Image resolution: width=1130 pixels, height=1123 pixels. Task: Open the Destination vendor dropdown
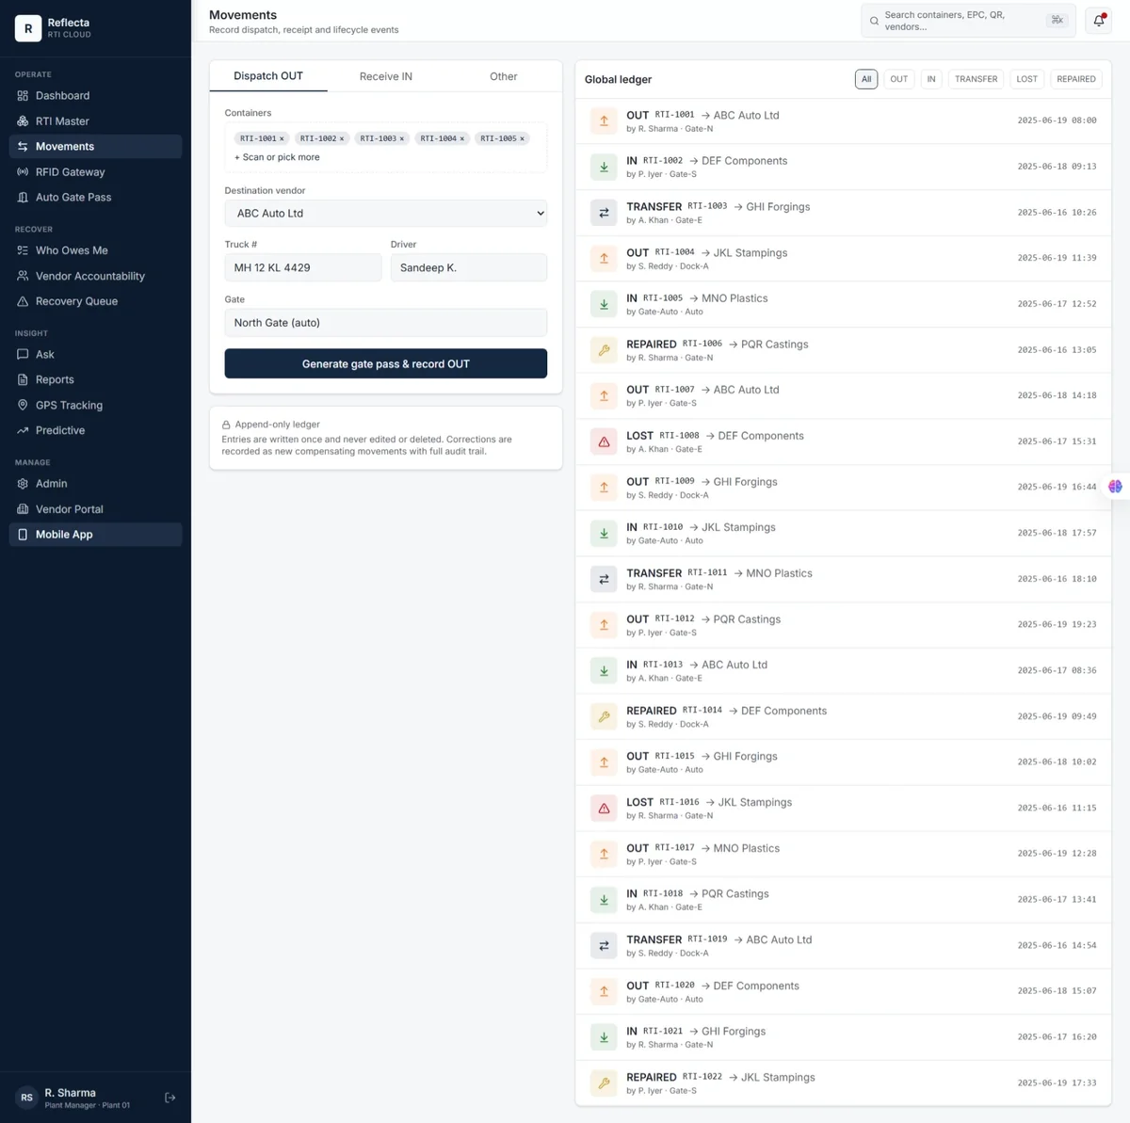click(x=385, y=214)
